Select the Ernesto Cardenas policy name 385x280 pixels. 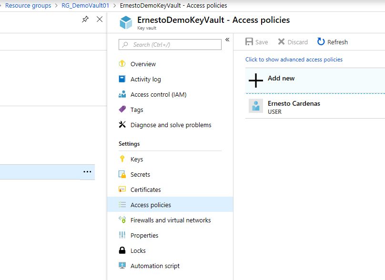click(x=294, y=103)
